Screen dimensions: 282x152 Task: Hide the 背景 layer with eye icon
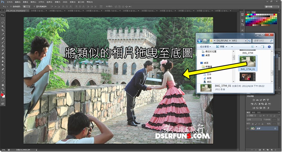248,129
